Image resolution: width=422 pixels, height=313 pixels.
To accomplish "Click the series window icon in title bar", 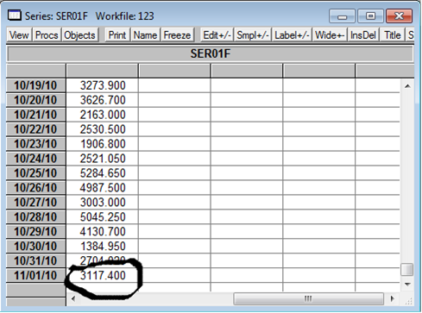I will click(x=14, y=16).
